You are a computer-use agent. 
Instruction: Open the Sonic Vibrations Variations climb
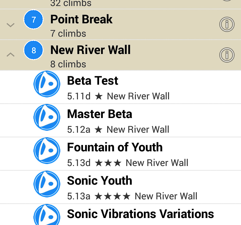140,214
